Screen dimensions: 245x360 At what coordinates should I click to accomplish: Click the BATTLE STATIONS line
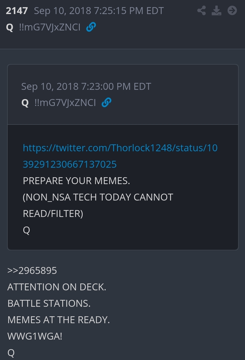49,303
